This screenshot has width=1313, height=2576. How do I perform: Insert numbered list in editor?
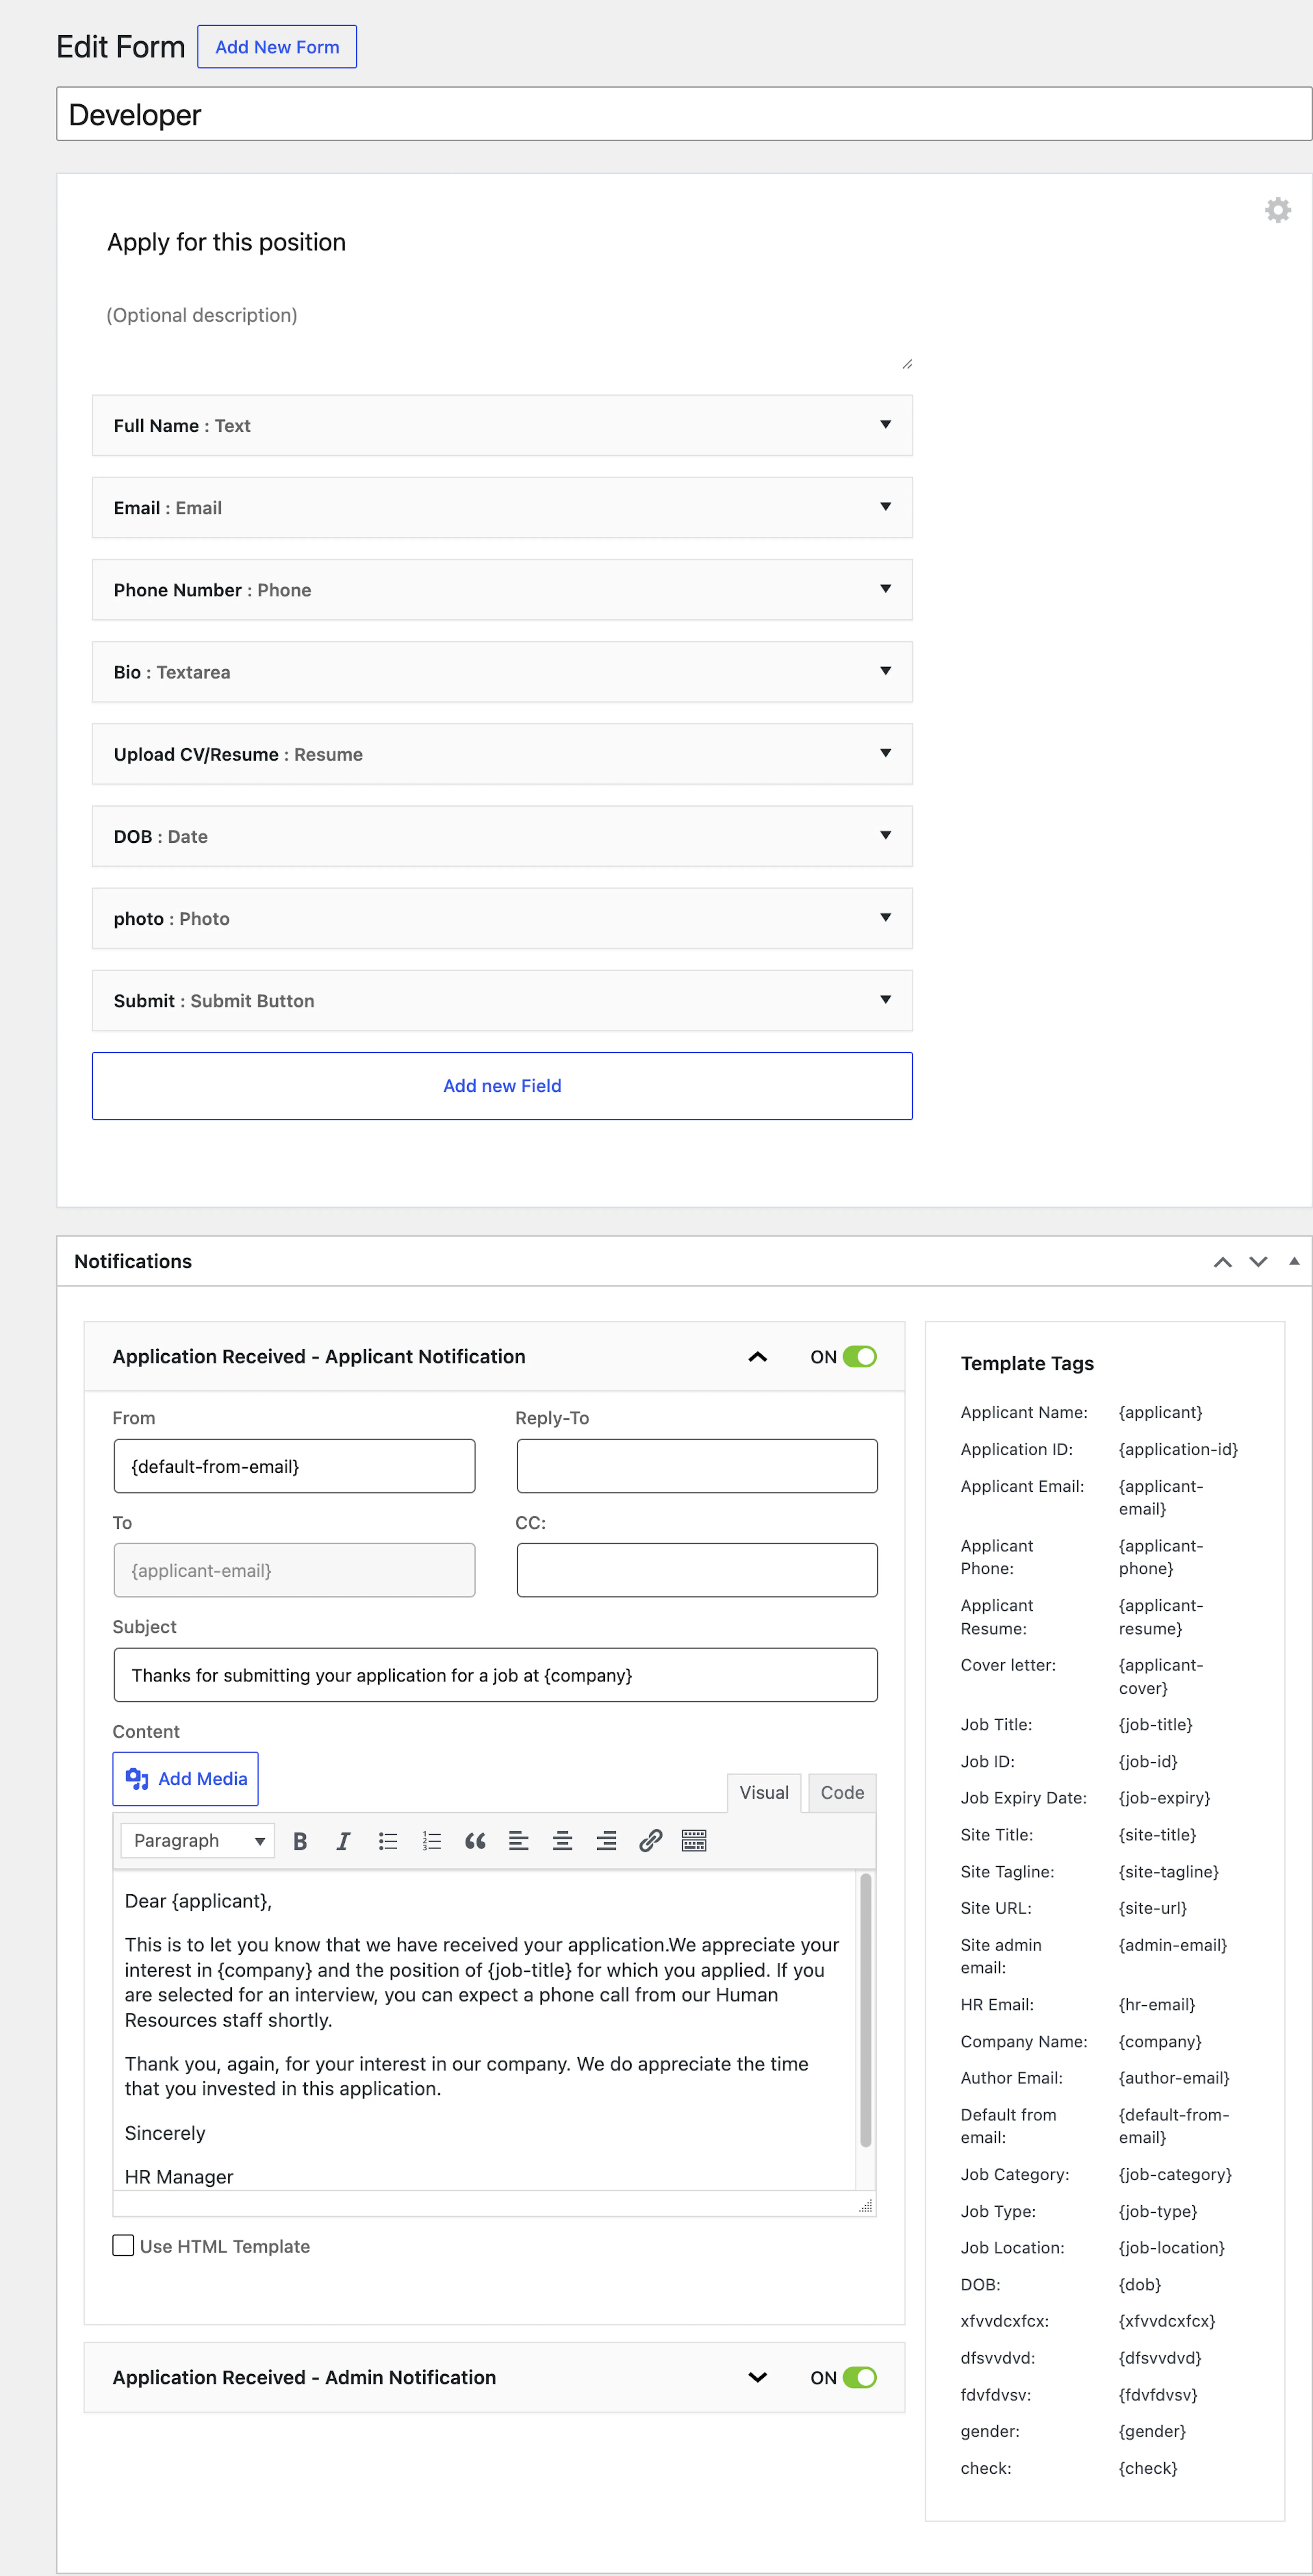[x=431, y=1841]
